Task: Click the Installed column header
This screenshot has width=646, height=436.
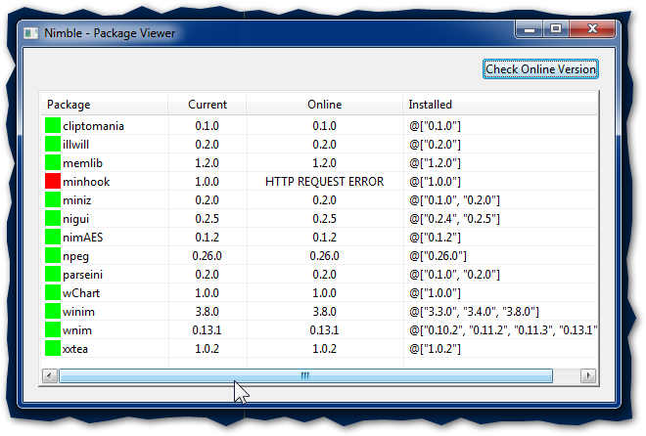Action: (499, 105)
